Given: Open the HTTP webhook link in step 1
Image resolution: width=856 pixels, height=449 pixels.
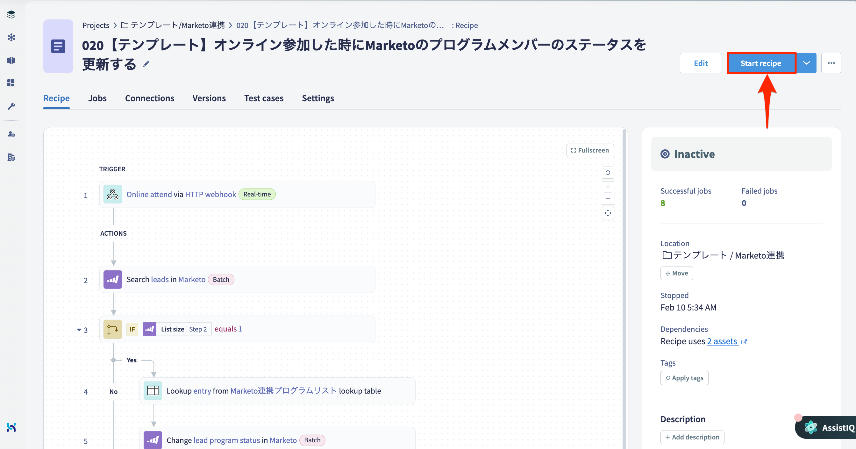Looking at the screenshot, I should pos(210,195).
